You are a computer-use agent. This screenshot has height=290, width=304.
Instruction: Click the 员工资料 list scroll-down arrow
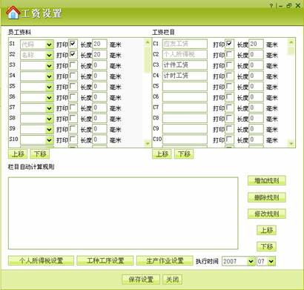click(x=148, y=143)
